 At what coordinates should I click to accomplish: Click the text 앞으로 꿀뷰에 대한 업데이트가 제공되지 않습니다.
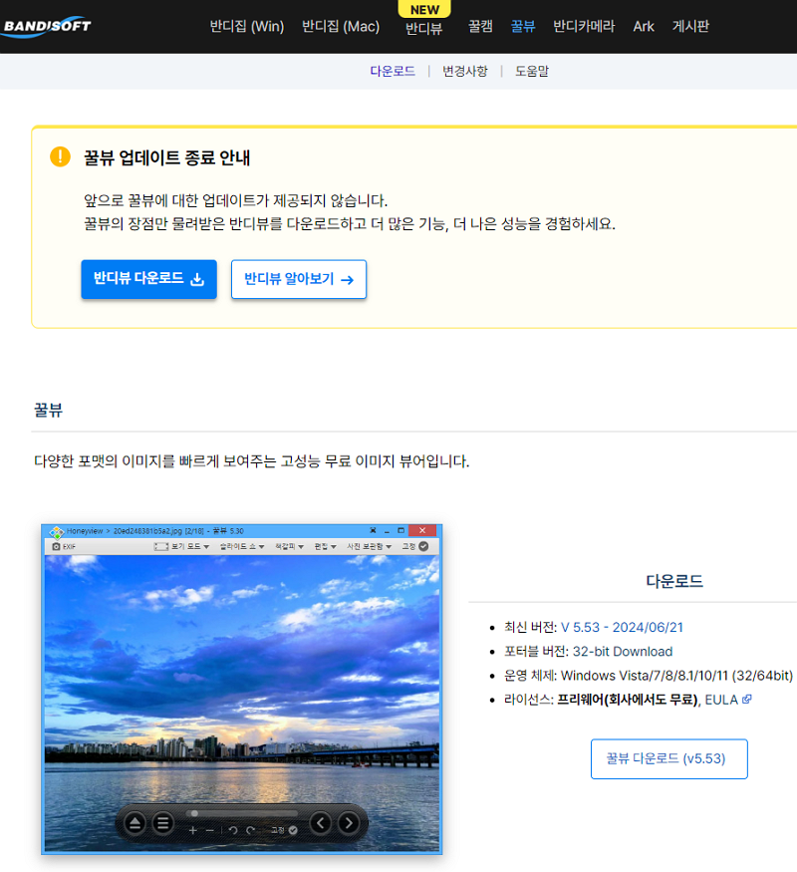[236, 200]
